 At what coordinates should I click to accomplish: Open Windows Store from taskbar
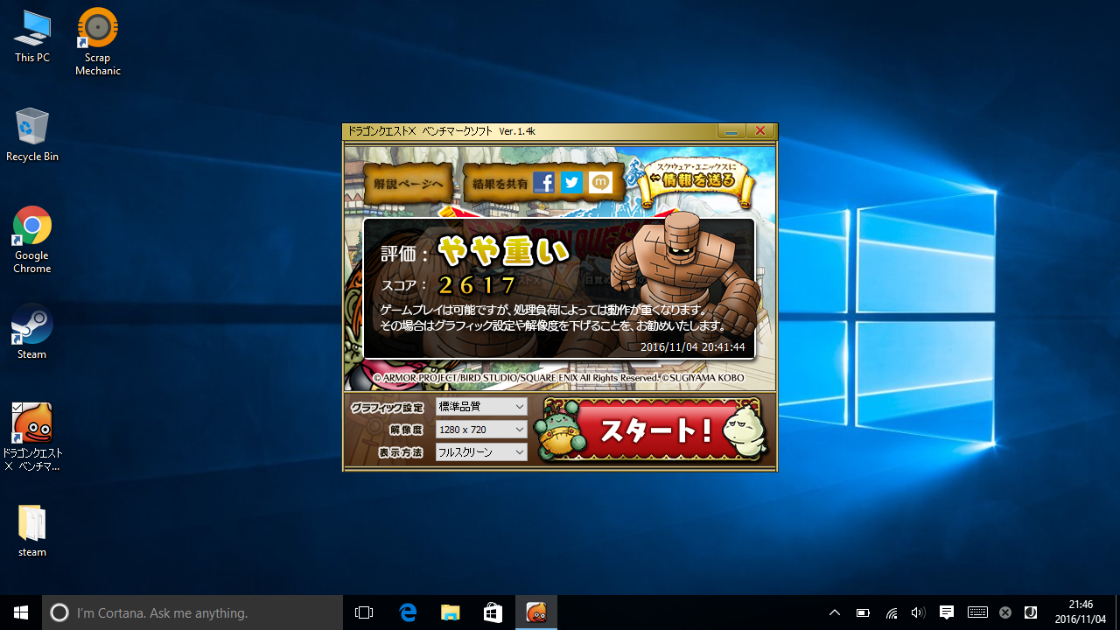click(493, 612)
